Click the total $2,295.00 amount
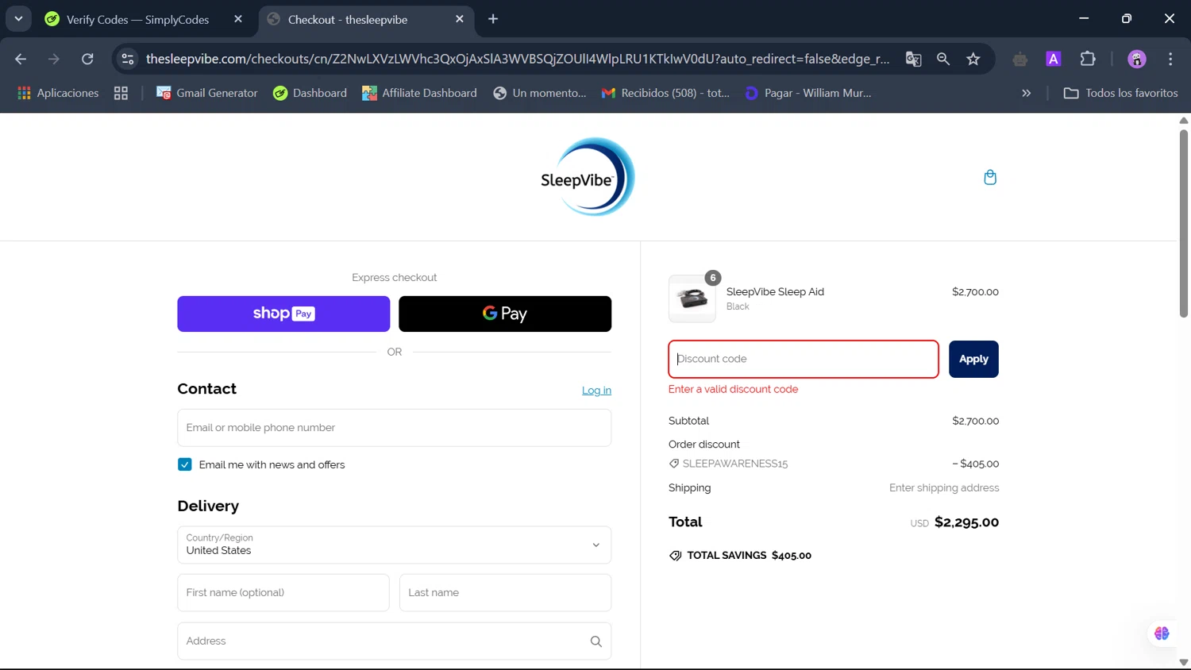This screenshot has width=1191, height=670. pyautogui.click(x=966, y=522)
